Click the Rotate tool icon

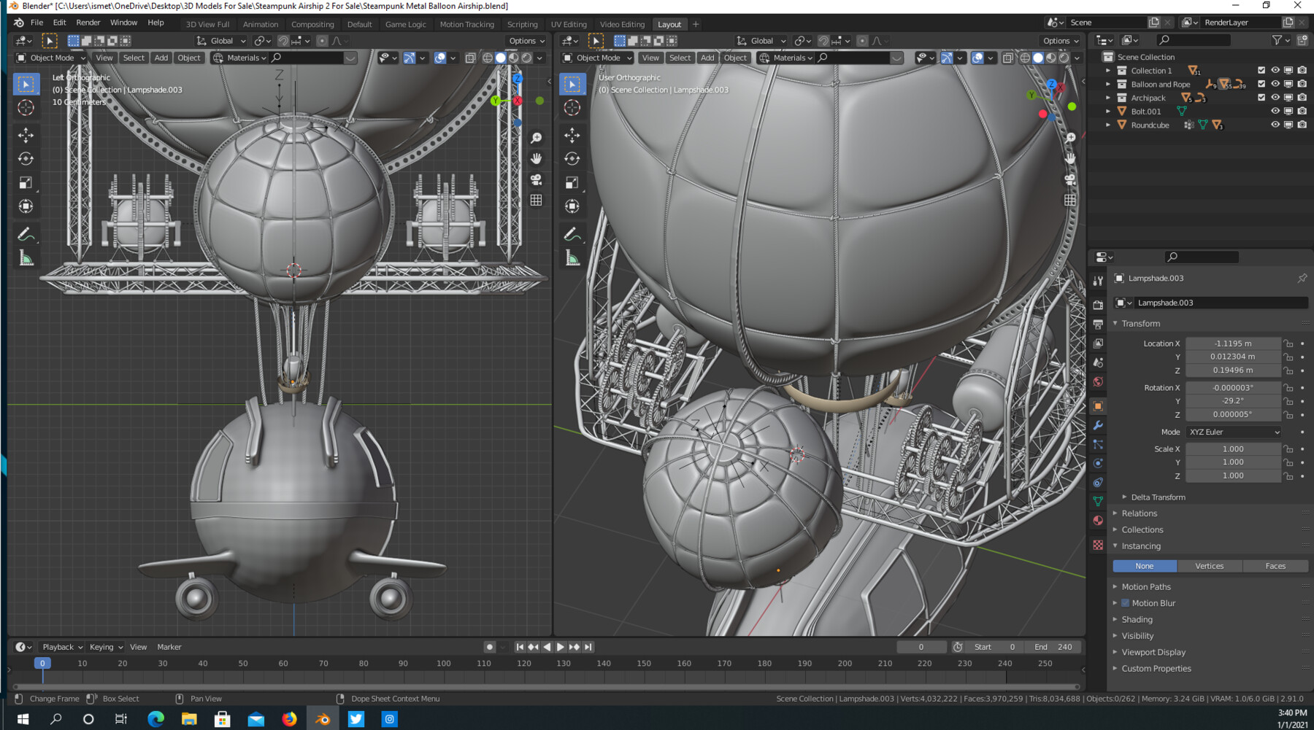(26, 158)
